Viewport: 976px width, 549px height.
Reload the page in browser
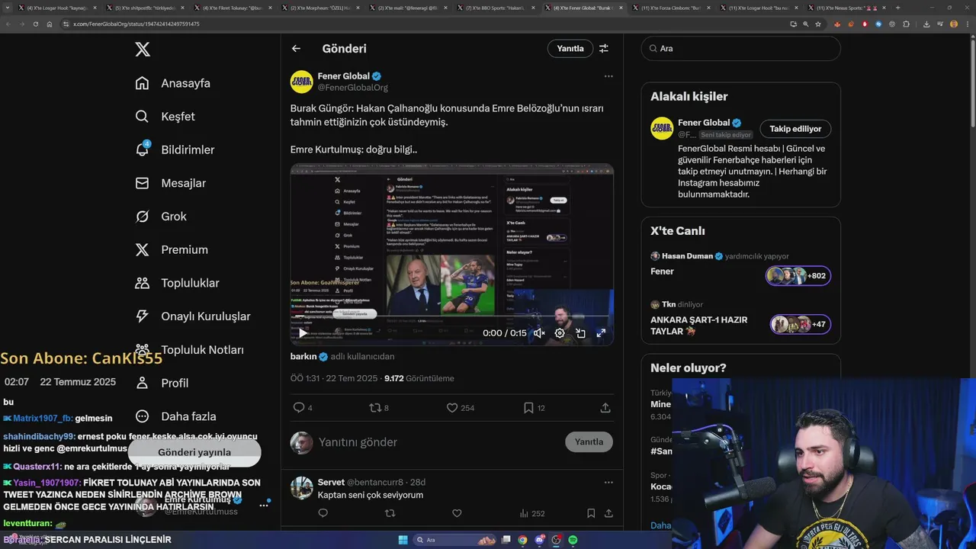[x=35, y=24]
